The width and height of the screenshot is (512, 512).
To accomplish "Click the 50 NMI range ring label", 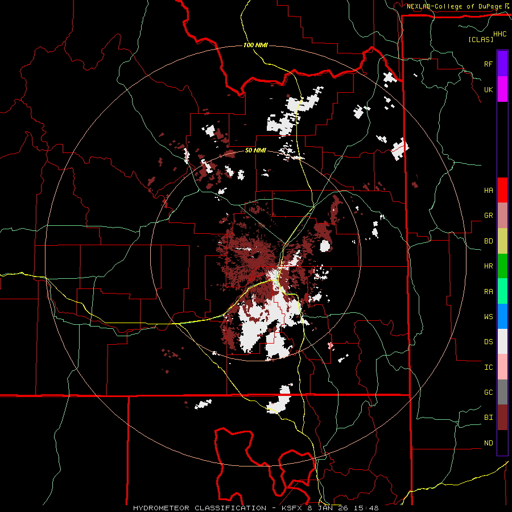I will coord(255,151).
